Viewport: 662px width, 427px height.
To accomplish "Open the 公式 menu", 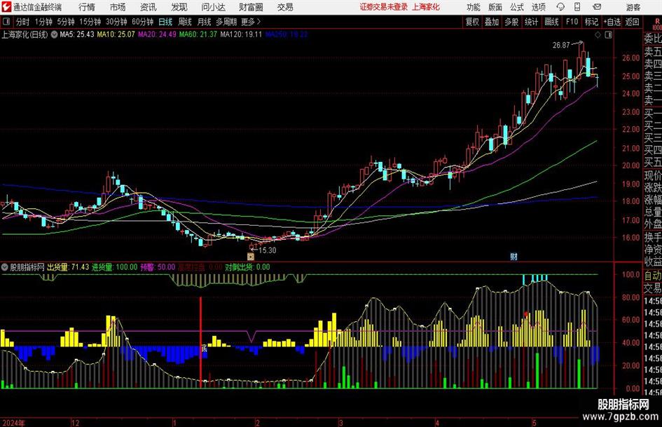I will click(x=517, y=7).
